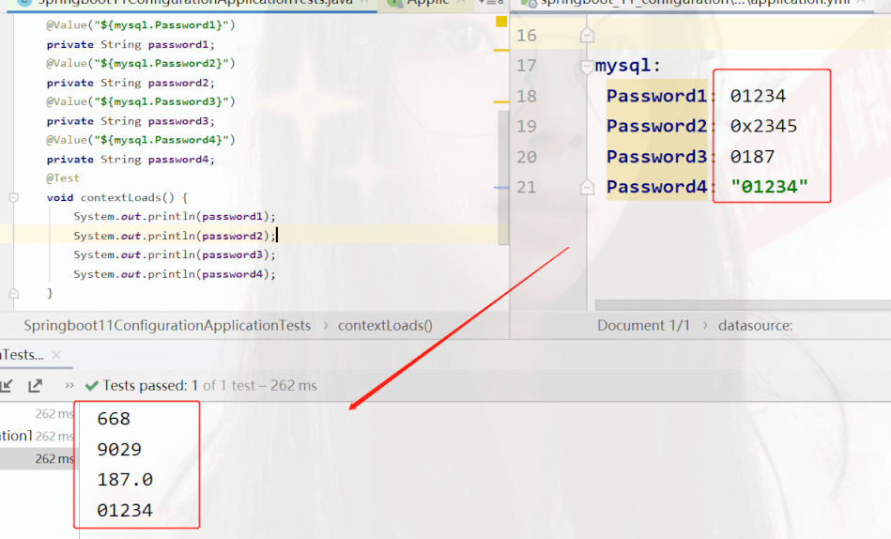Click the unquoted yml value 01234 on line 18
Image resolution: width=891 pixels, height=539 pixels.
(758, 96)
